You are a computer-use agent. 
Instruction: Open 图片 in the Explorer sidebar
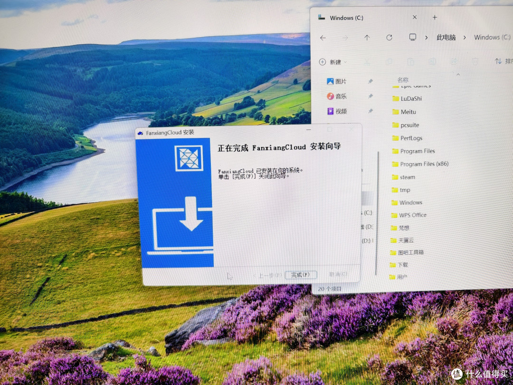[x=336, y=81]
